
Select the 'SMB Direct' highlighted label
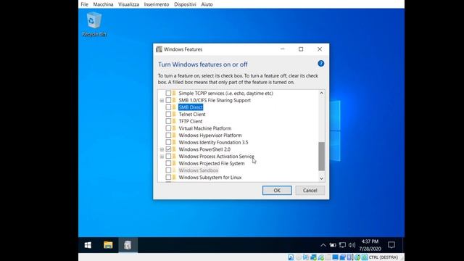click(x=191, y=107)
